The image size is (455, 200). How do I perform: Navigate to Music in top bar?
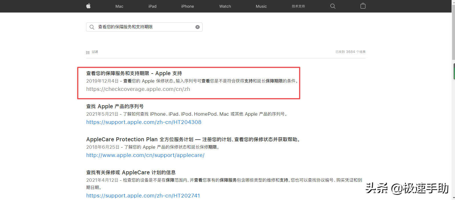(x=261, y=6)
